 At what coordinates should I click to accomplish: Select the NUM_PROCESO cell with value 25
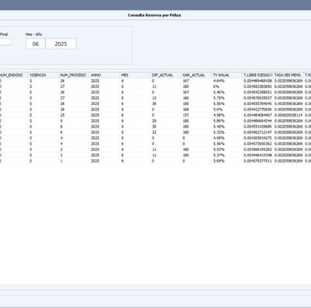[x=62, y=115]
